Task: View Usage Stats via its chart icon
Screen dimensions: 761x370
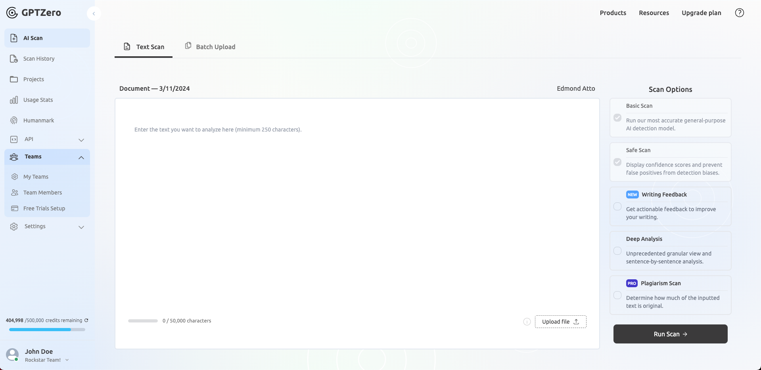Action: 14,99
